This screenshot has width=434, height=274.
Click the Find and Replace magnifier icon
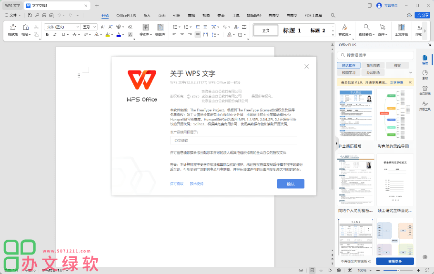[366, 27]
